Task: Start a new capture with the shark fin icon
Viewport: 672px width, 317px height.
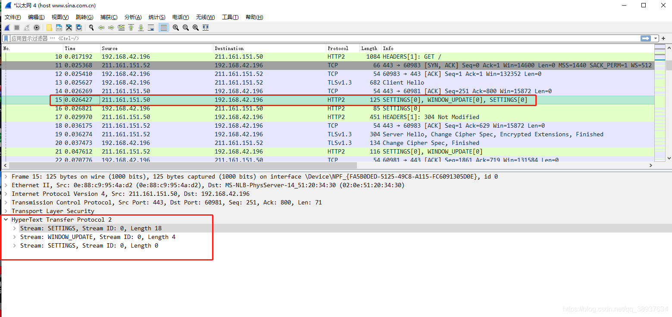Action: coord(7,28)
